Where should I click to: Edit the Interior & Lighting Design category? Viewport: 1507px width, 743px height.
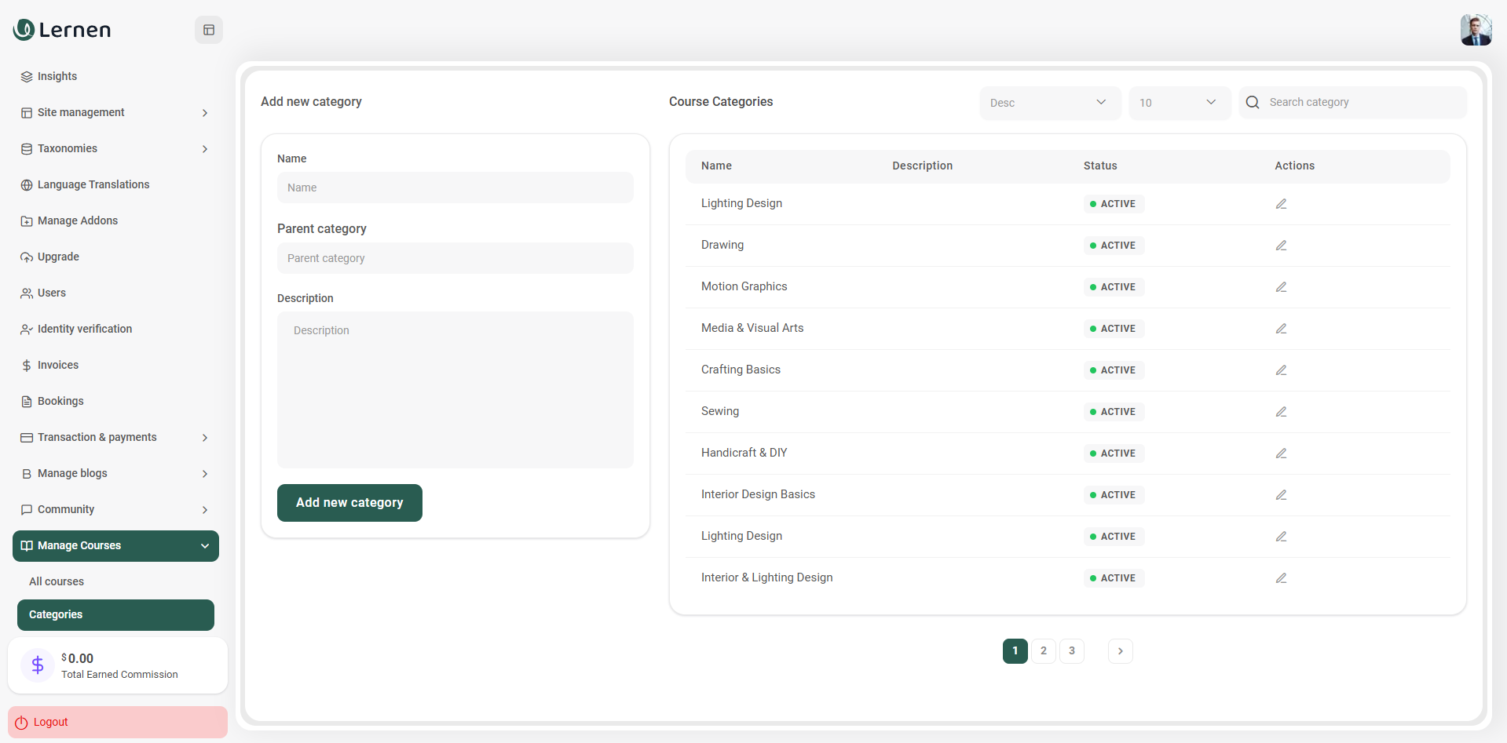click(1281, 578)
